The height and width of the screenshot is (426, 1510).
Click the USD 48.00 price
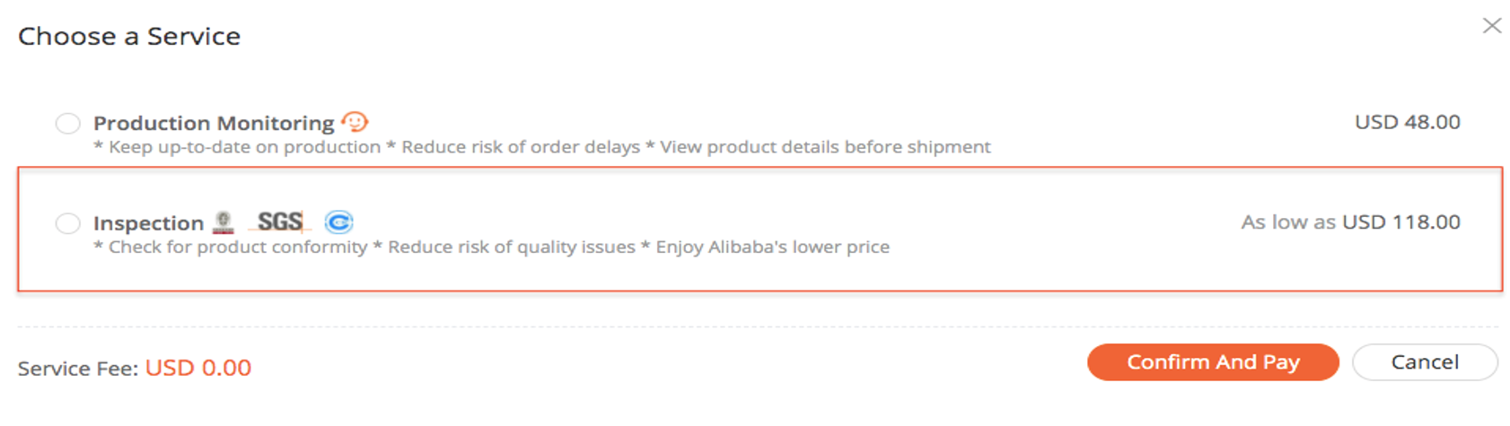coord(1407,122)
